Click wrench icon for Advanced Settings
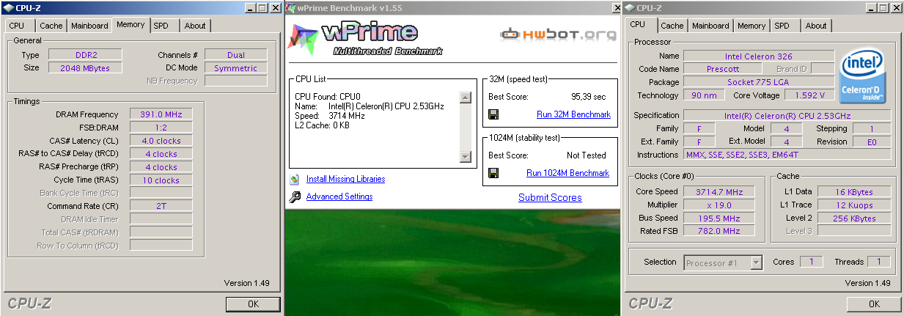 click(295, 196)
